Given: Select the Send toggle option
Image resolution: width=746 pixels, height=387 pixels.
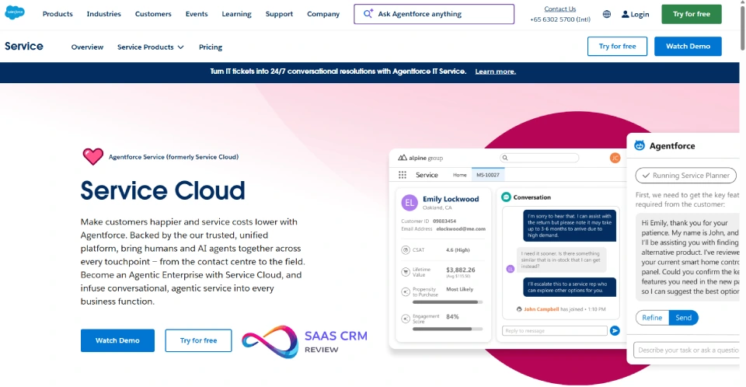Looking at the screenshot, I should 683,318.
